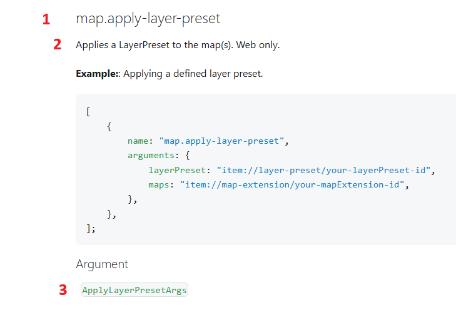Click the maps key in the code
The image size is (456, 310).
[x=159, y=185]
